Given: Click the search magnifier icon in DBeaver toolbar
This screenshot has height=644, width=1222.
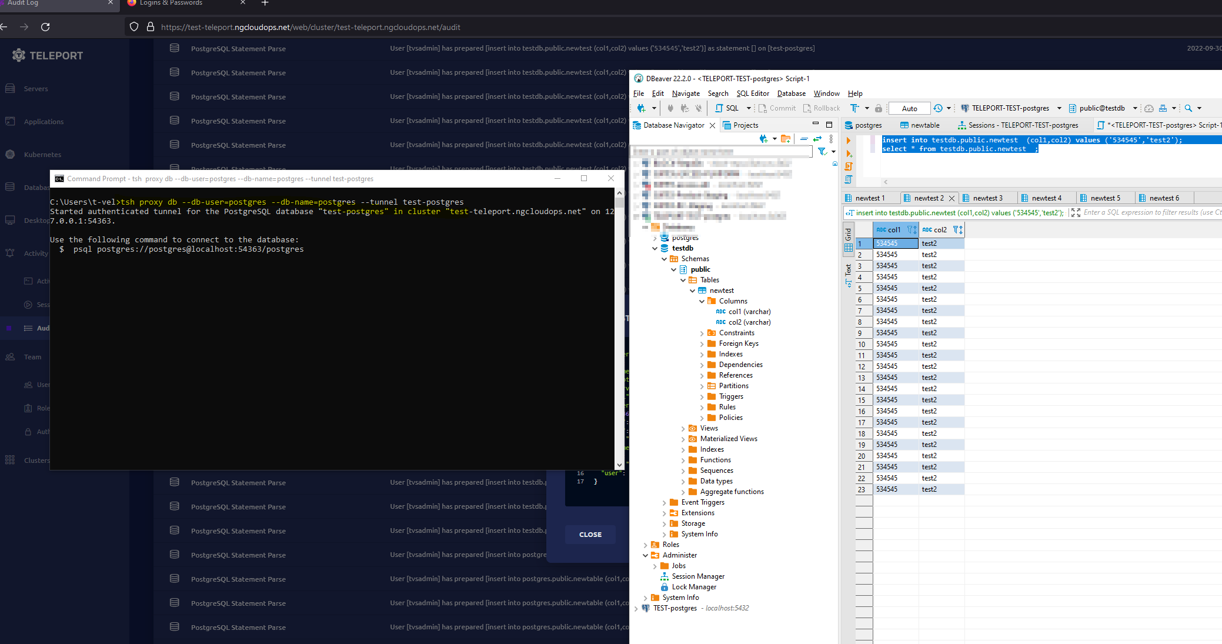Looking at the screenshot, I should click(x=1188, y=108).
